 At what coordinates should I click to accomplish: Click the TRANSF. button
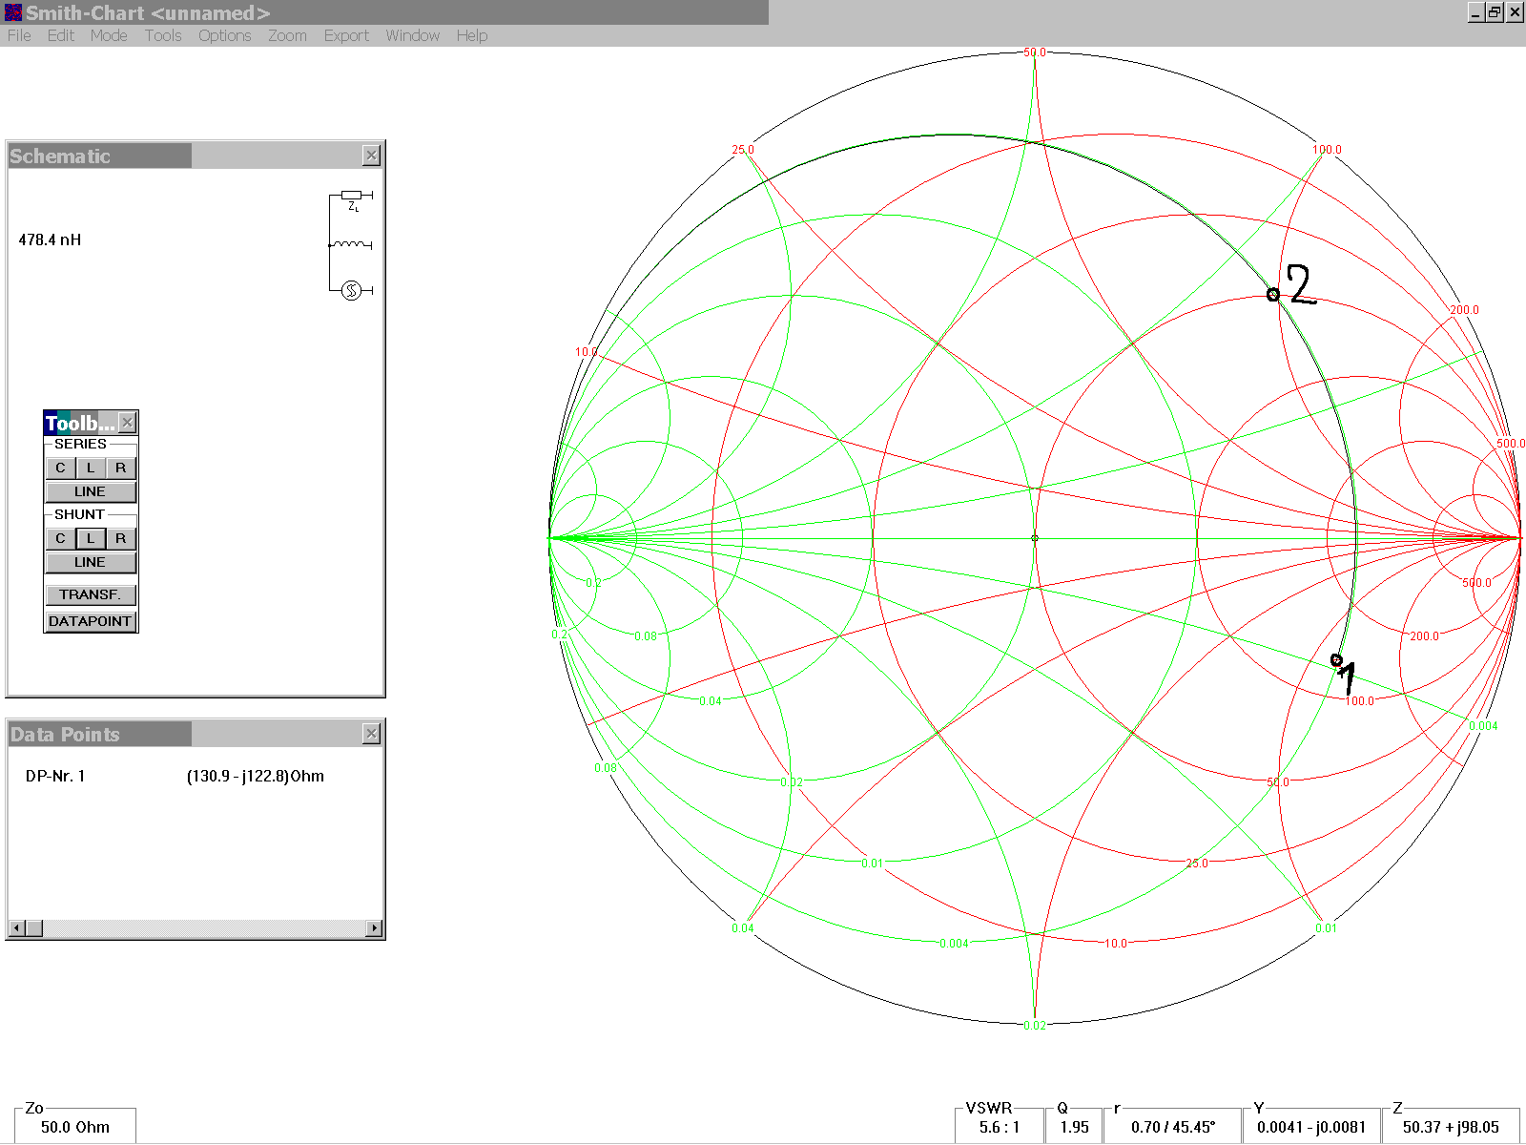point(91,594)
